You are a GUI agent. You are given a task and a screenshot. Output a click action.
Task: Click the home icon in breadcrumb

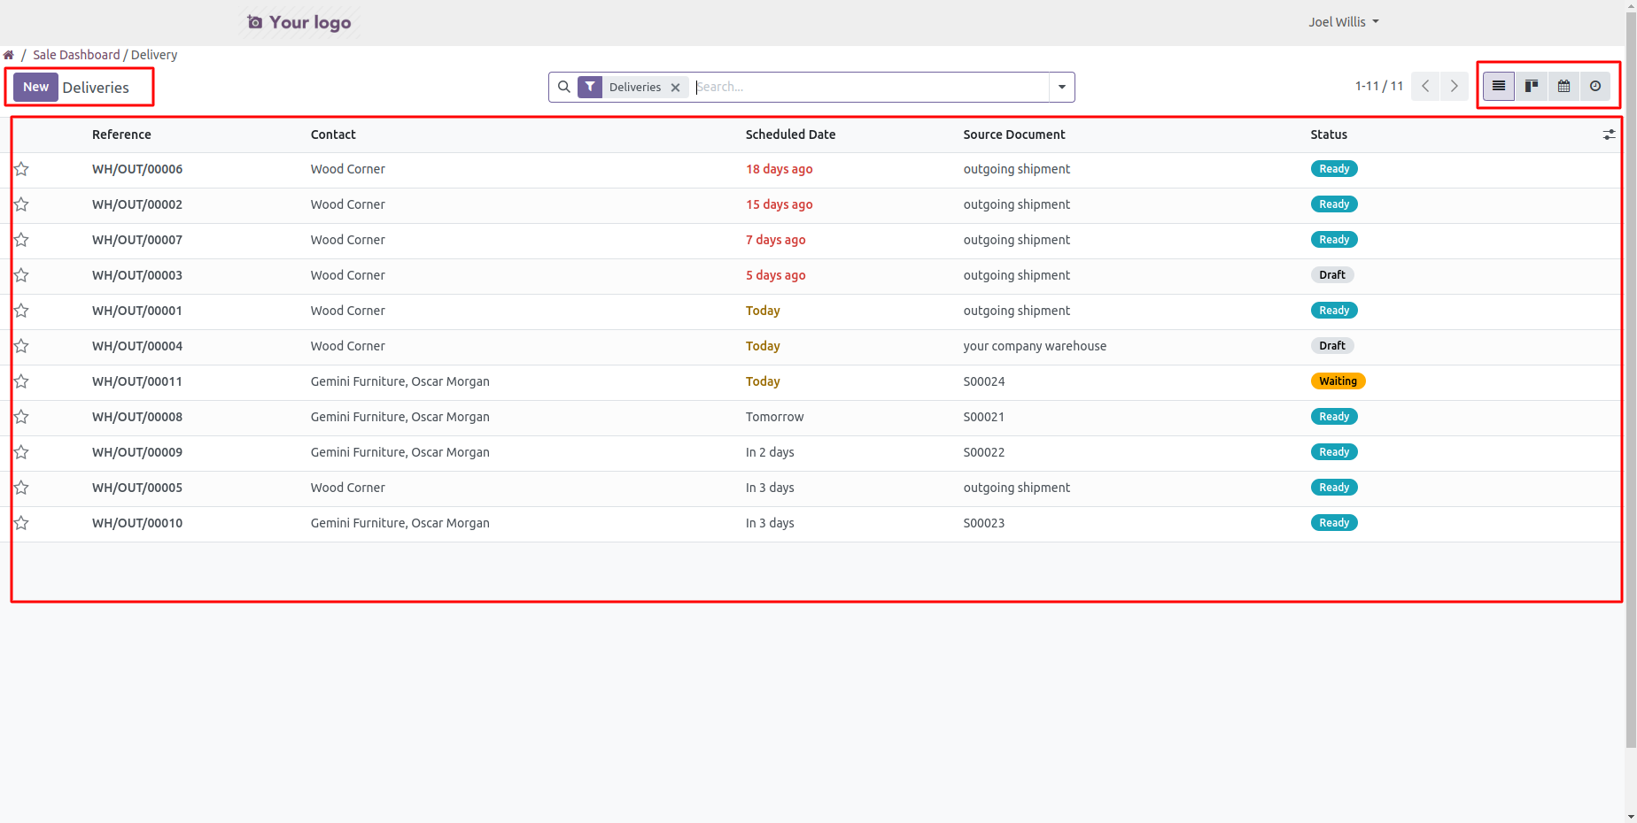click(x=9, y=55)
